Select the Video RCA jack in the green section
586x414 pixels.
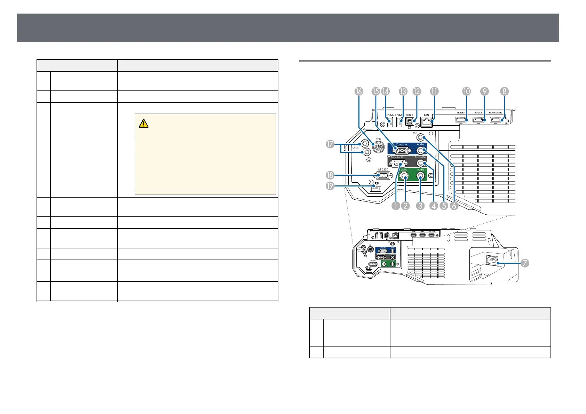[x=404, y=176]
